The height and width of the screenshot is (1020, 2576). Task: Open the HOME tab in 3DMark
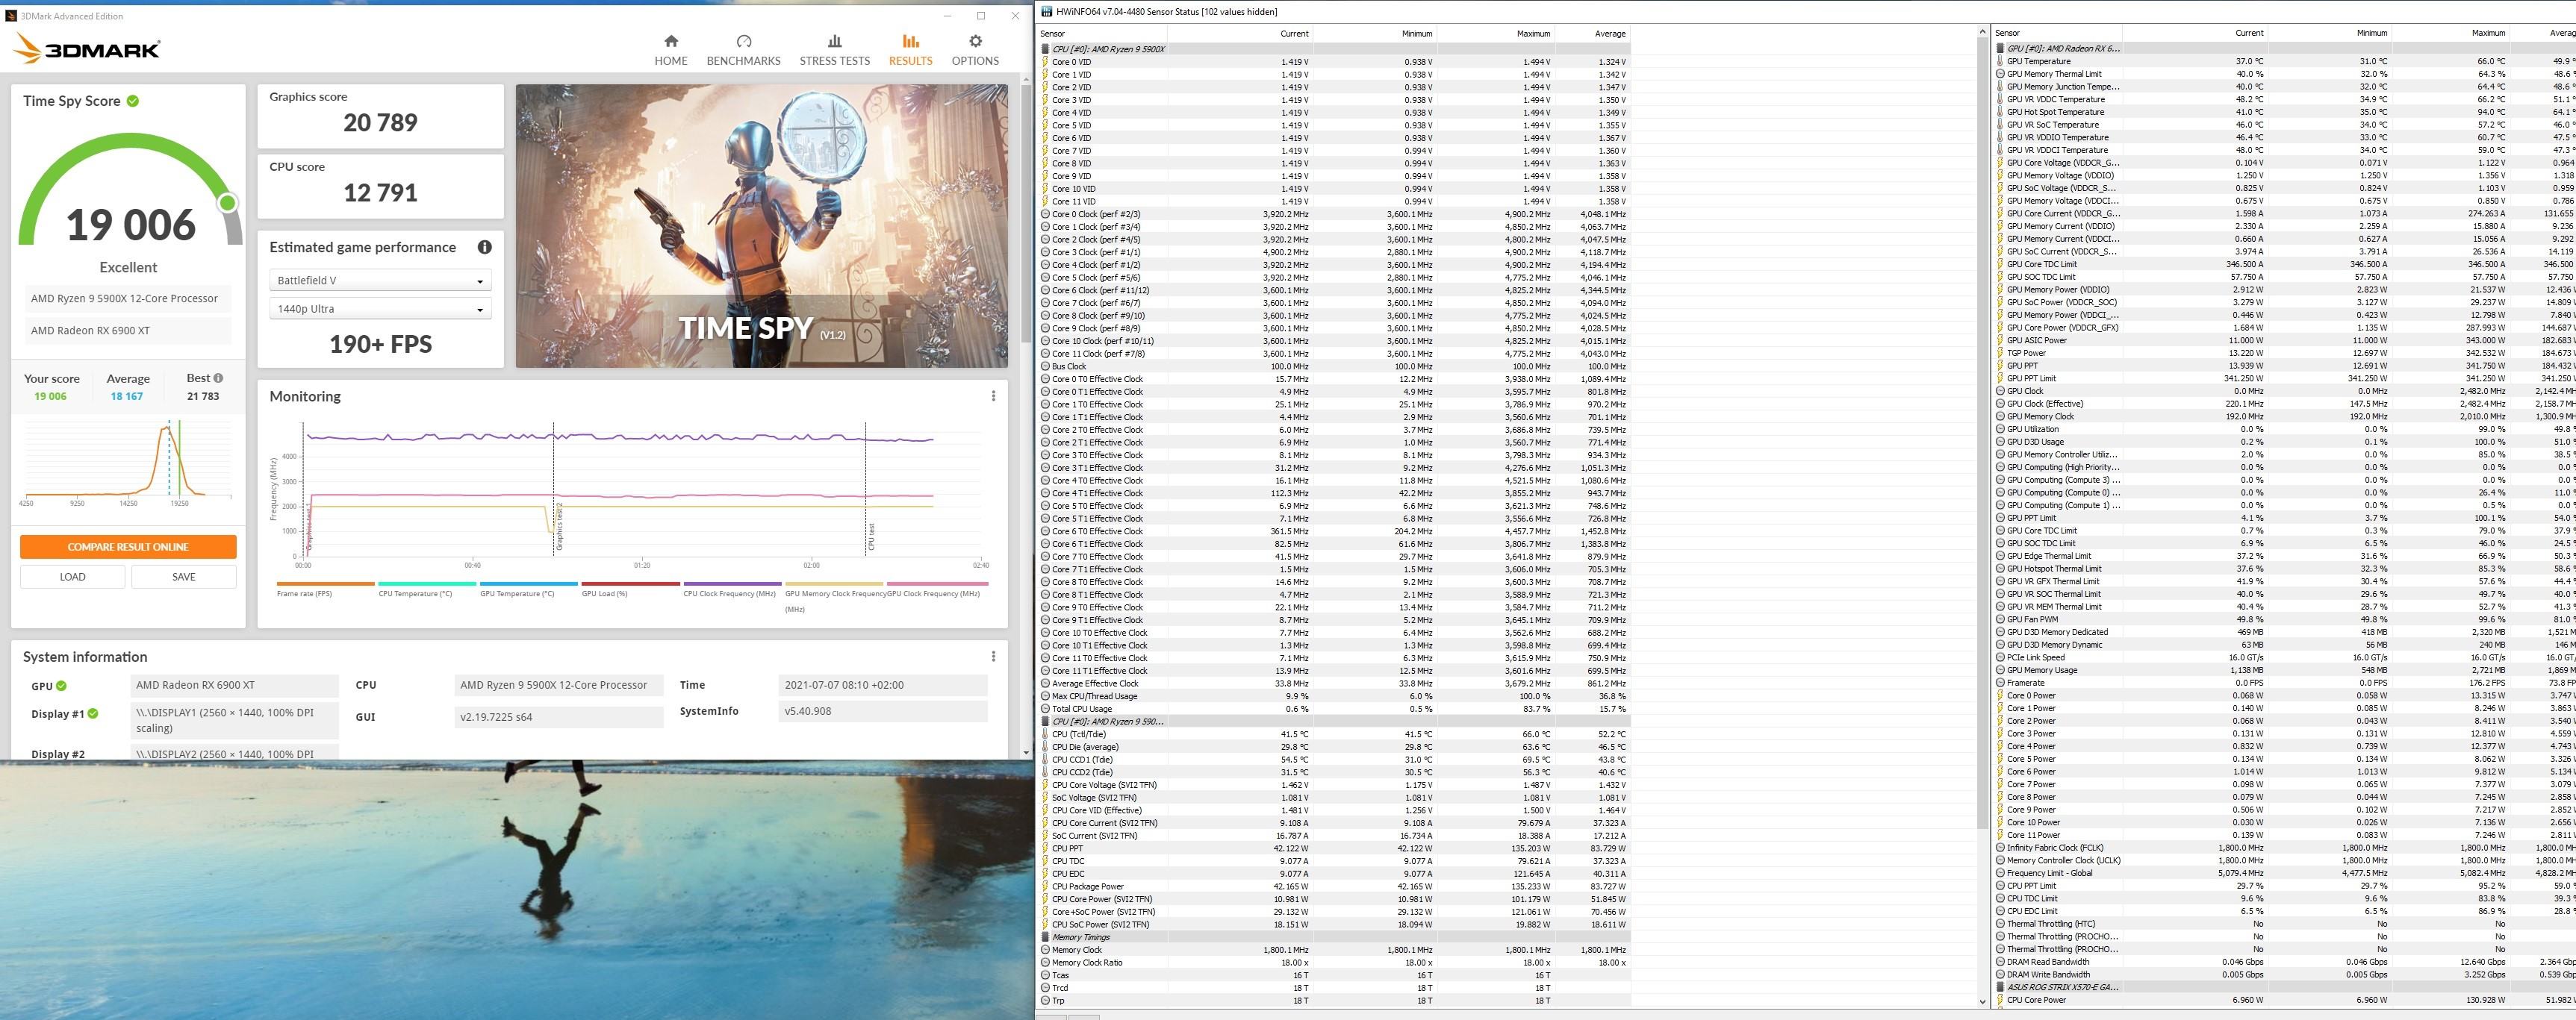pyautogui.click(x=670, y=49)
